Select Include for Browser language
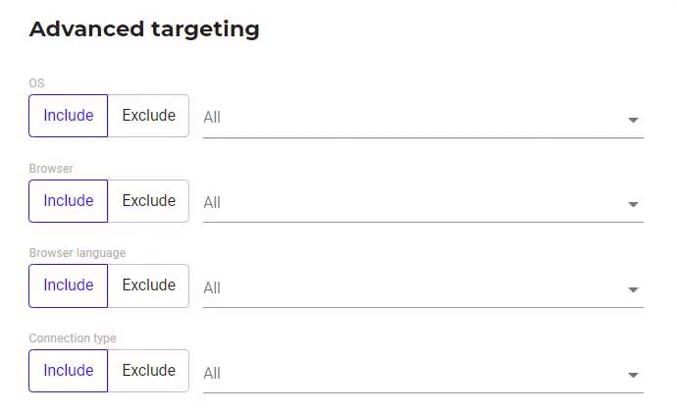 pos(69,285)
